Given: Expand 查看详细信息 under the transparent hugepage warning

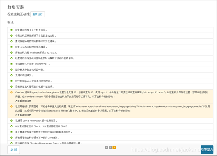Looking at the screenshot, I should (x=23, y=115).
